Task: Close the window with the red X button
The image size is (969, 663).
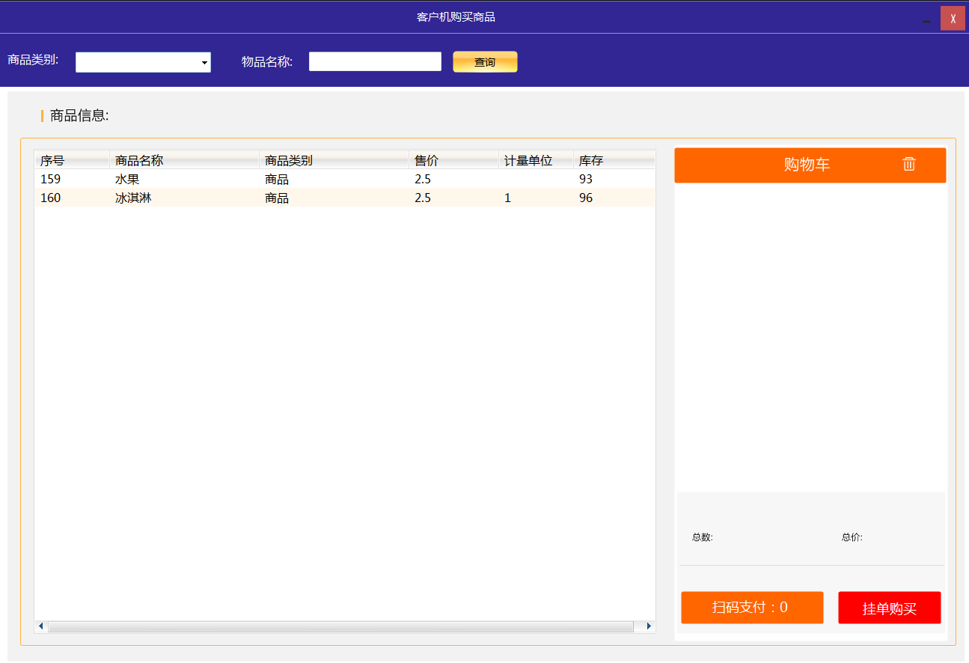Action: click(x=953, y=19)
